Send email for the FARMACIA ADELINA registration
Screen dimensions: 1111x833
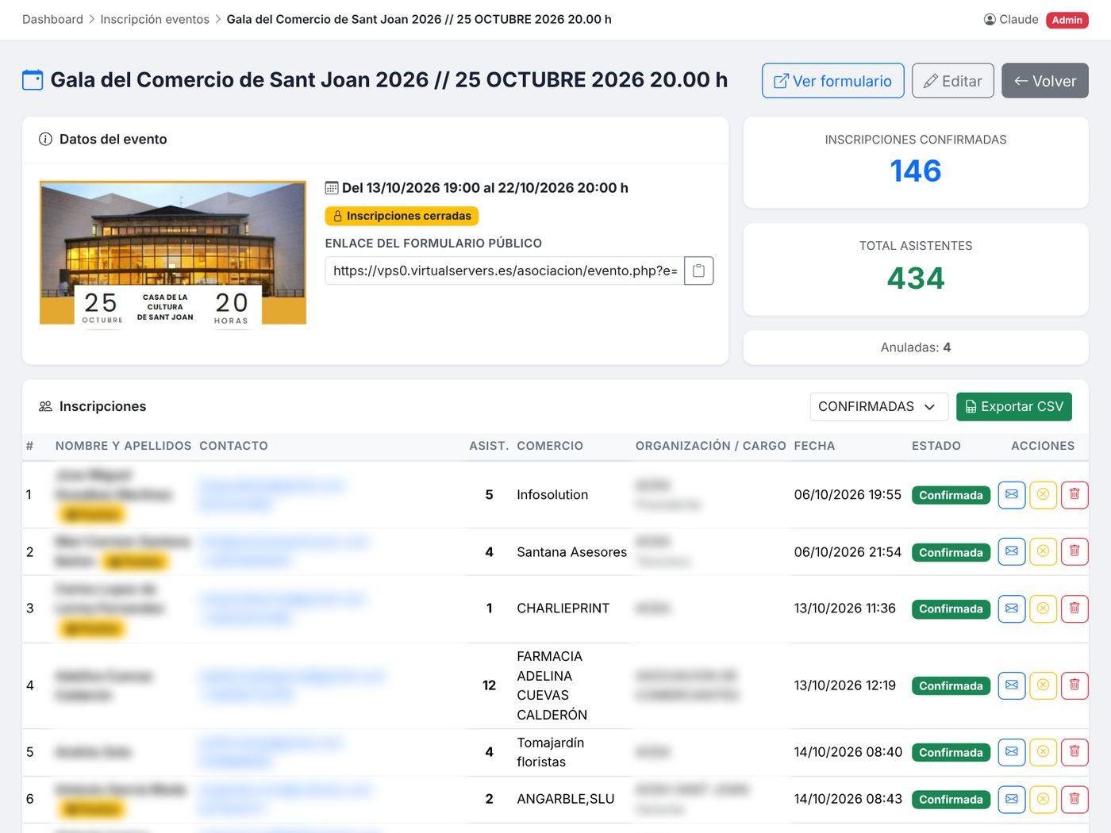pyautogui.click(x=1012, y=685)
